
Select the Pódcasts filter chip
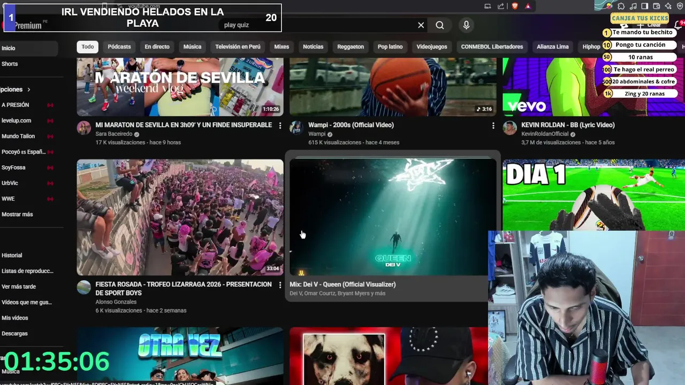point(119,47)
